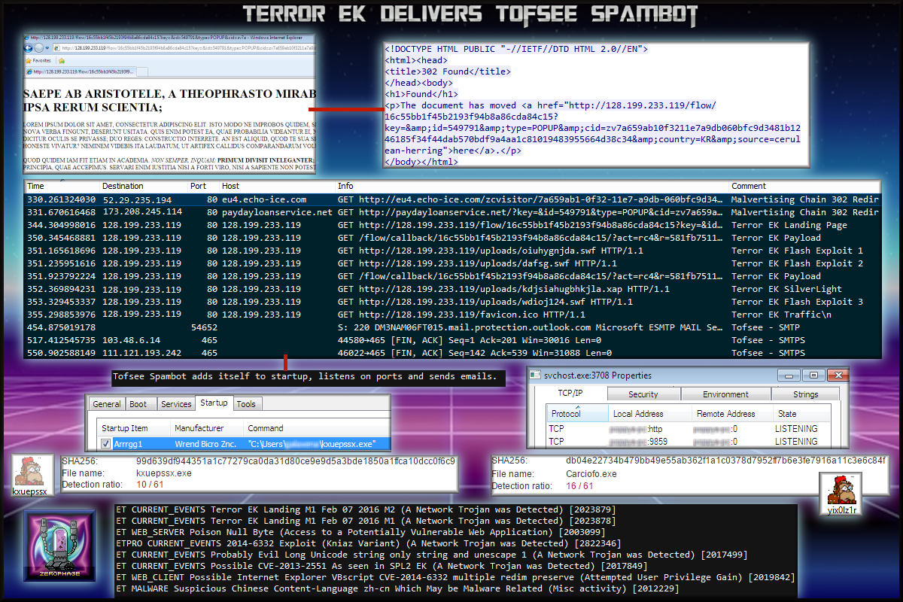This screenshot has width=903, height=602.
Task: Select the Terror EK SilverLight packet row
Action: [451, 289]
